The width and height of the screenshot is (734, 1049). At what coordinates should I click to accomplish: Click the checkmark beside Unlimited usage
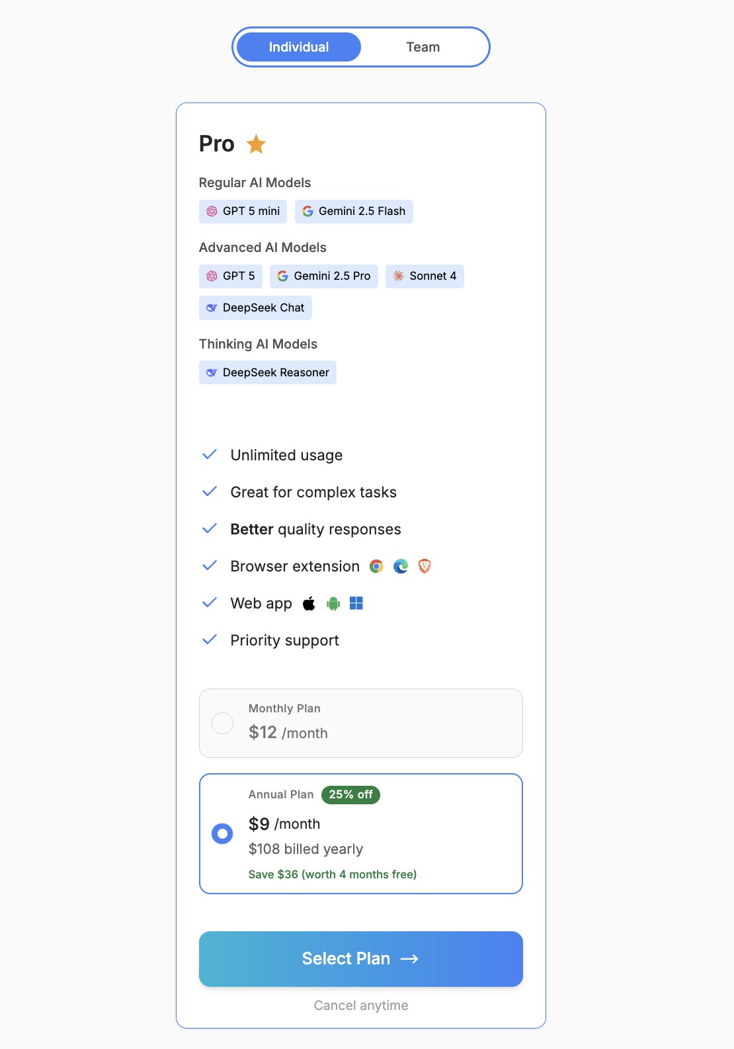pyautogui.click(x=210, y=454)
